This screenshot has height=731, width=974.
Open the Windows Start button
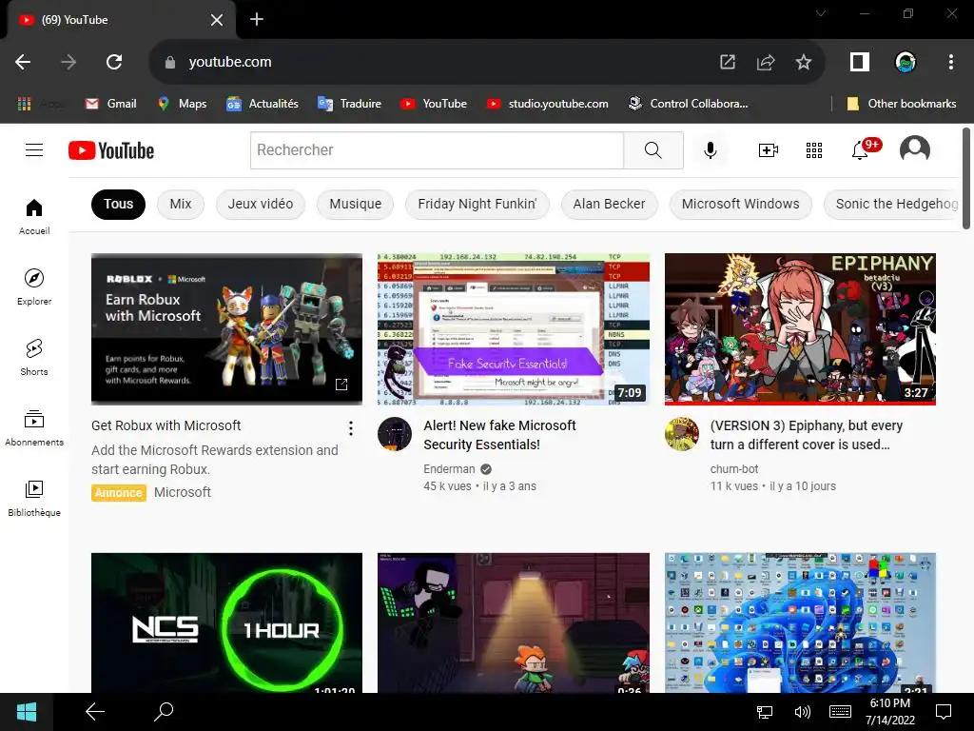[26, 712]
